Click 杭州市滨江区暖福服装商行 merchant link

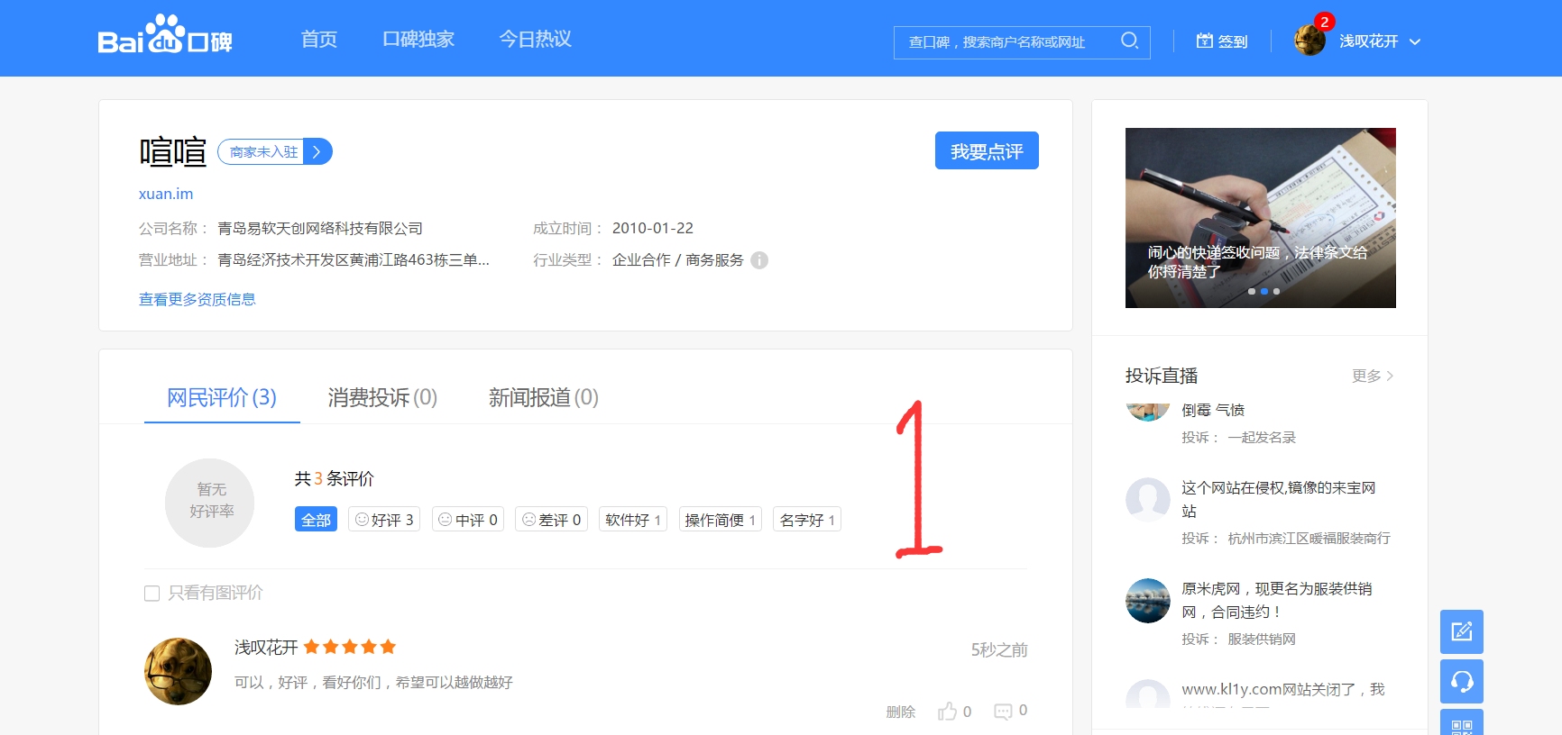(1309, 539)
